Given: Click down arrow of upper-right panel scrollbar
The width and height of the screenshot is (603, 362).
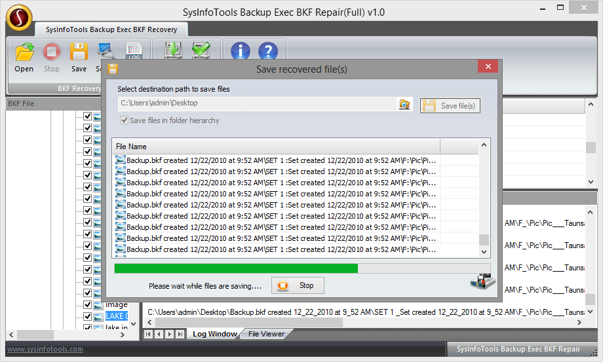Looking at the screenshot, I should point(591,182).
